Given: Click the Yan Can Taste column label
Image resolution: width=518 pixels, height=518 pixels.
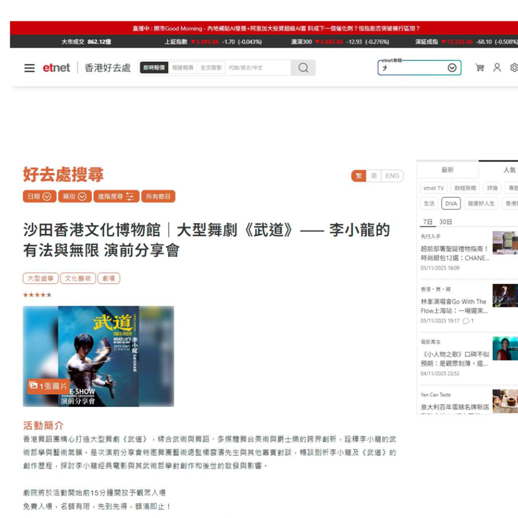Looking at the screenshot, I should pos(436,395).
